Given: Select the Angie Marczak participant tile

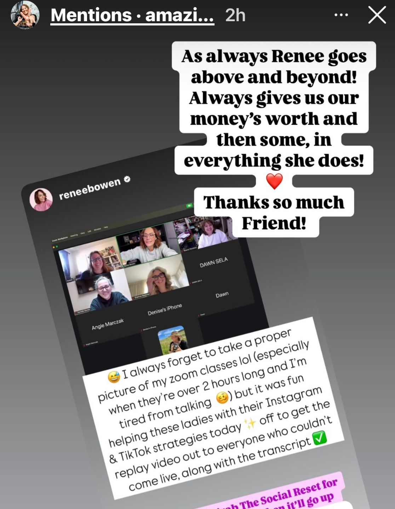Looking at the screenshot, I should click(108, 324).
